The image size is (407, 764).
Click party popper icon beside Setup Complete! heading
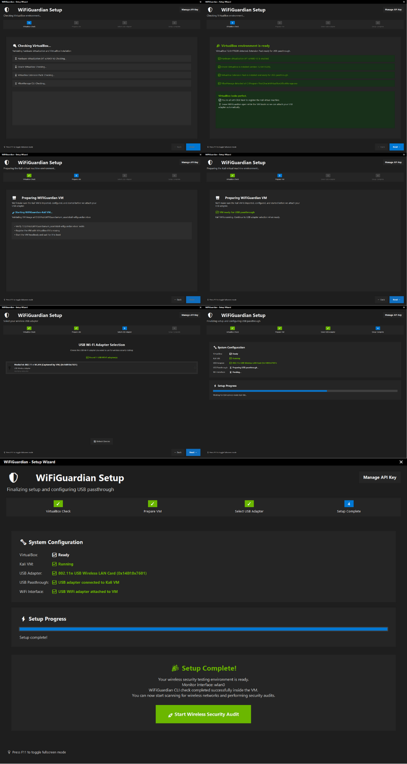click(x=175, y=668)
